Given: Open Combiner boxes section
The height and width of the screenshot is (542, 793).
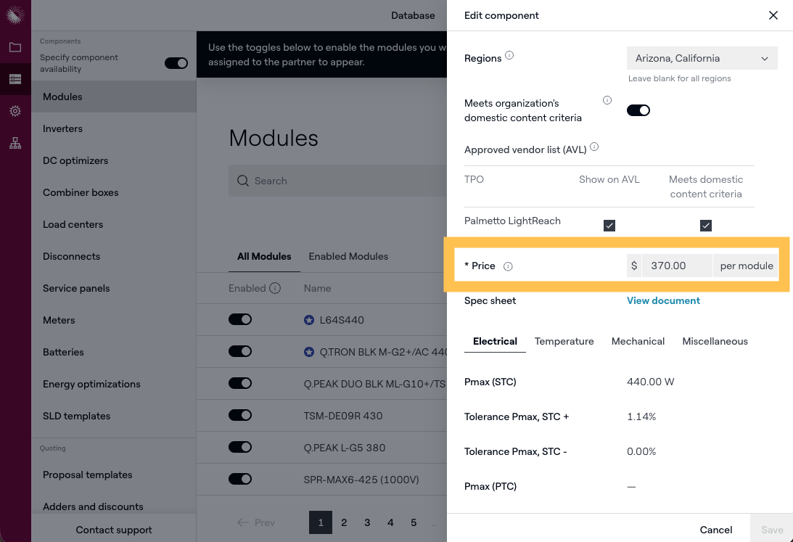Looking at the screenshot, I should point(113,192).
